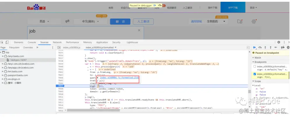
Task: Click the blue translate button
Action: pyautogui.click(x=120, y=21)
